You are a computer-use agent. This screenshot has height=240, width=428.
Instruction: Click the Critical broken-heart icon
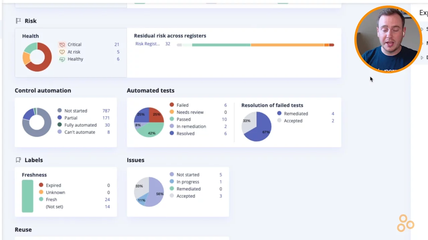62,44
